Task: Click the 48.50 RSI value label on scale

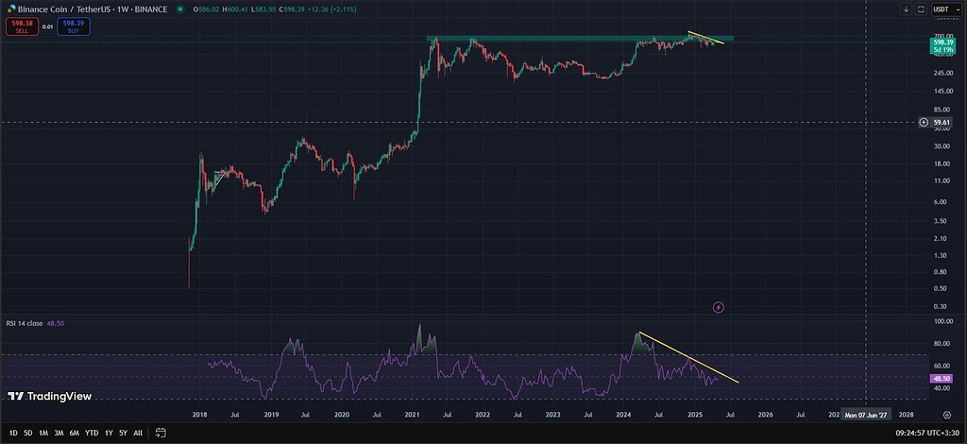Action: [x=942, y=377]
